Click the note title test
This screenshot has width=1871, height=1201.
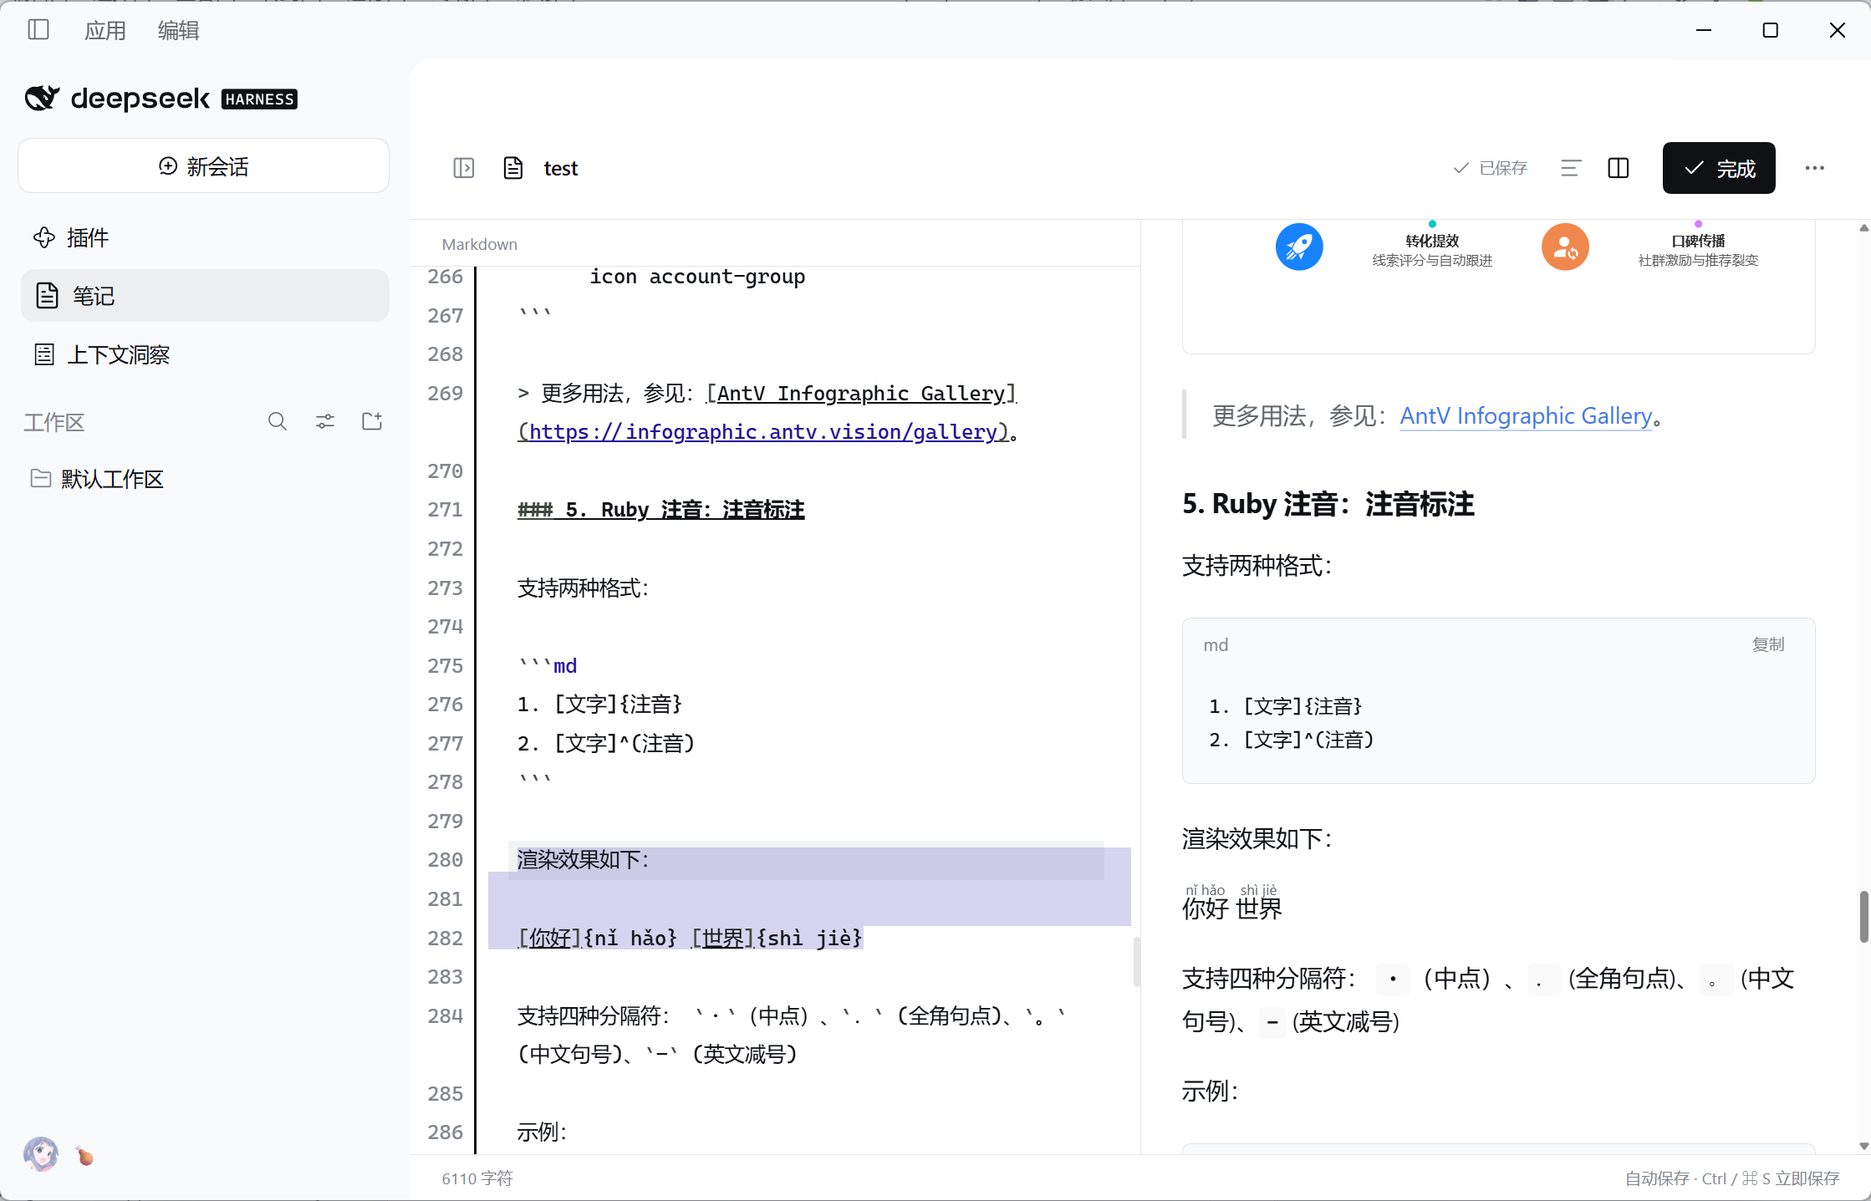pyautogui.click(x=560, y=169)
